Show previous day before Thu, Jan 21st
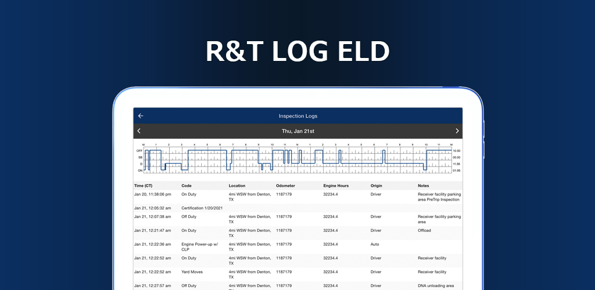Viewport: 595px width, 290px height. point(139,131)
